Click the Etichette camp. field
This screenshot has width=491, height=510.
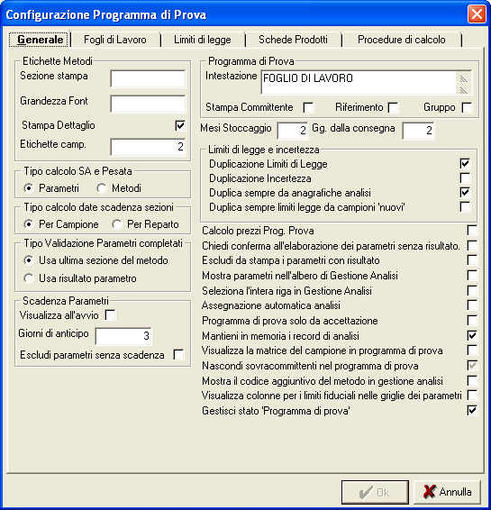tap(148, 147)
